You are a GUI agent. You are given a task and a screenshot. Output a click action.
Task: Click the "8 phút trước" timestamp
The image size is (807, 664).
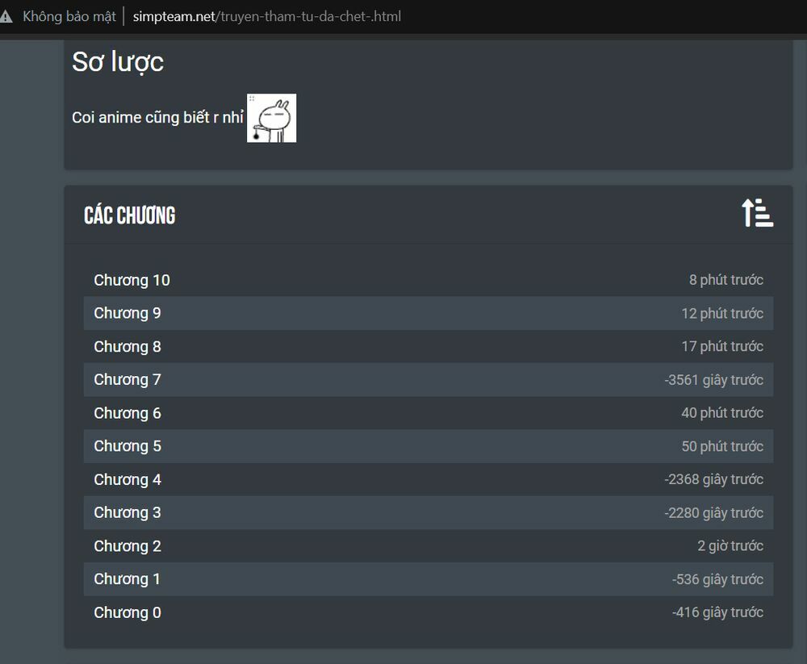pyautogui.click(x=725, y=280)
